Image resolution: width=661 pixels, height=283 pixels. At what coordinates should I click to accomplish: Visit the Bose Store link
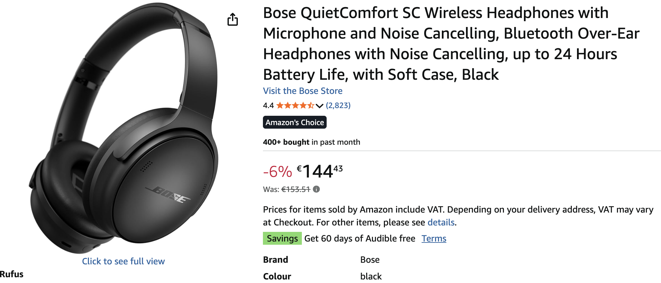click(x=303, y=91)
